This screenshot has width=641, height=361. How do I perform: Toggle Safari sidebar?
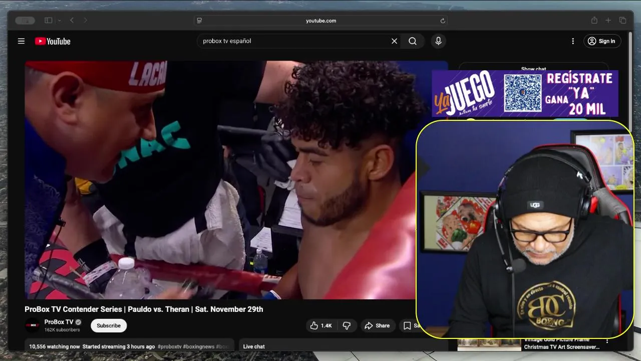49,21
